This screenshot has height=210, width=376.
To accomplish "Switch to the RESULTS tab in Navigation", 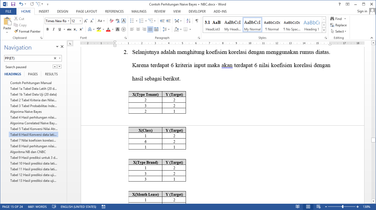I will coord(51,74).
